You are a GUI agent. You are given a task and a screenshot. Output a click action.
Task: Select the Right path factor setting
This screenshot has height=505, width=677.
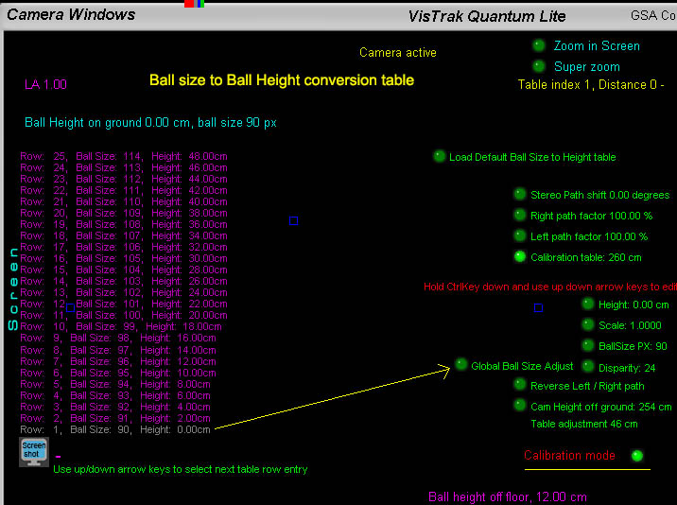click(520, 216)
